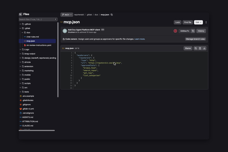Click the file tree browser icon beside Files
The height and width of the screenshot is (152, 228).
click(x=20, y=14)
